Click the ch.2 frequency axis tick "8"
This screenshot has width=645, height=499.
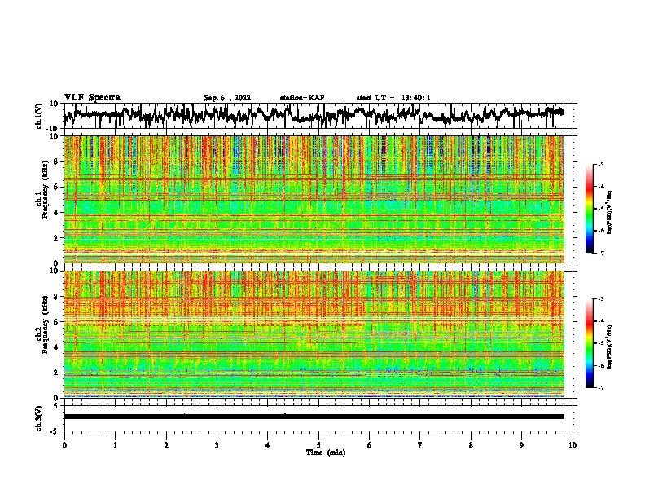tap(56, 297)
